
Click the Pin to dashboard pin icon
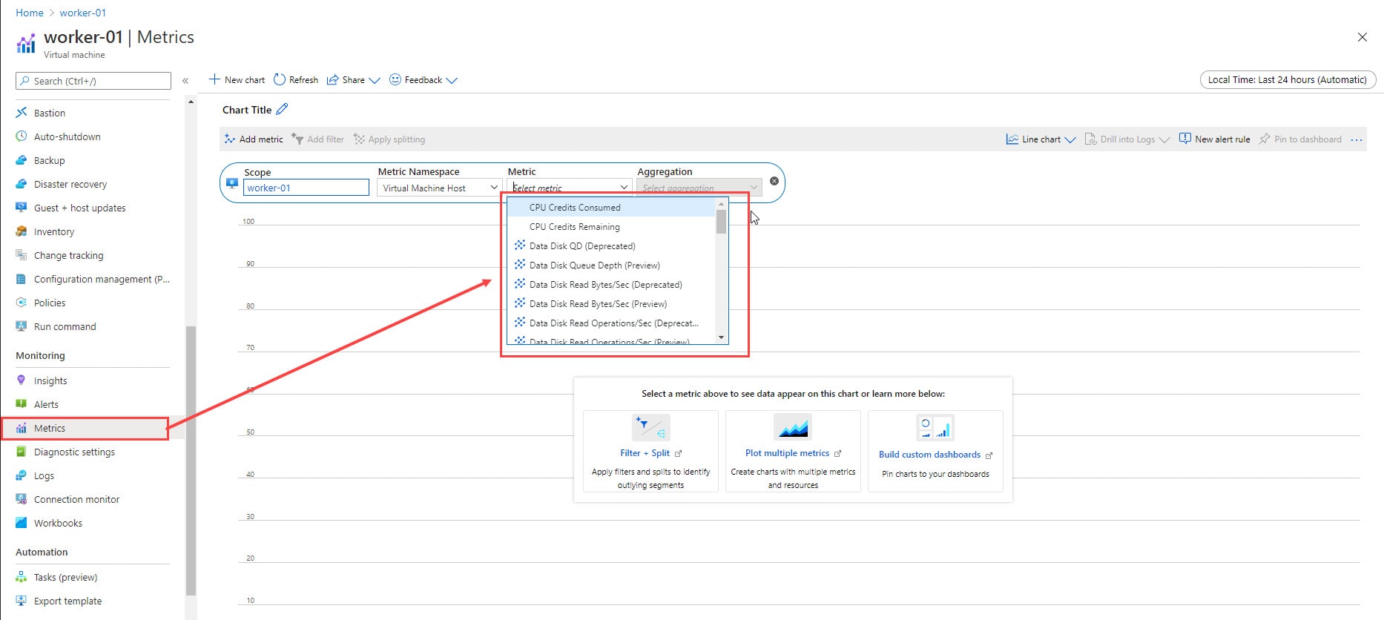point(1265,139)
